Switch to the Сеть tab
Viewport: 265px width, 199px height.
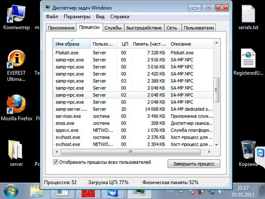coord(172,28)
